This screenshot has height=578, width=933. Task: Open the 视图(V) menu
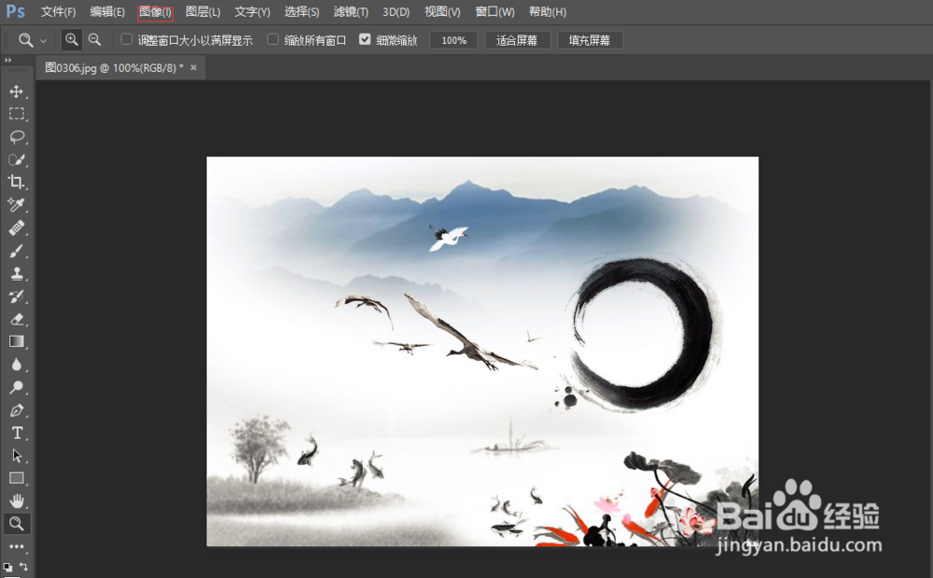442,12
